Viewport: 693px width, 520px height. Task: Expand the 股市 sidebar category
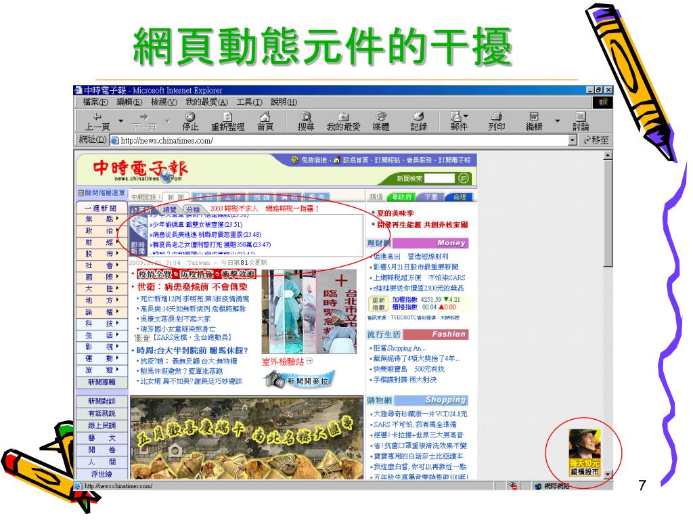(102, 254)
